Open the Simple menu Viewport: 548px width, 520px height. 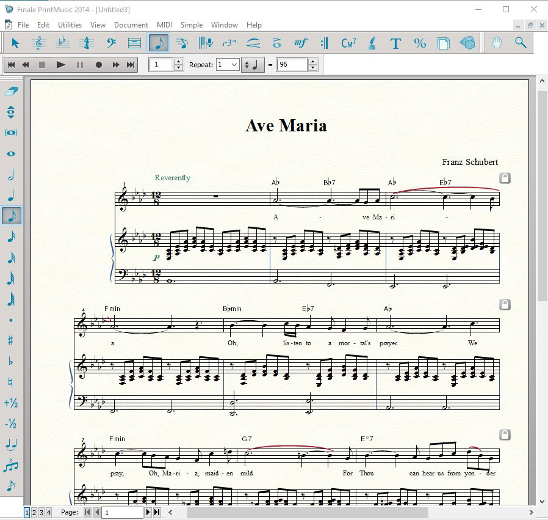pyautogui.click(x=192, y=25)
